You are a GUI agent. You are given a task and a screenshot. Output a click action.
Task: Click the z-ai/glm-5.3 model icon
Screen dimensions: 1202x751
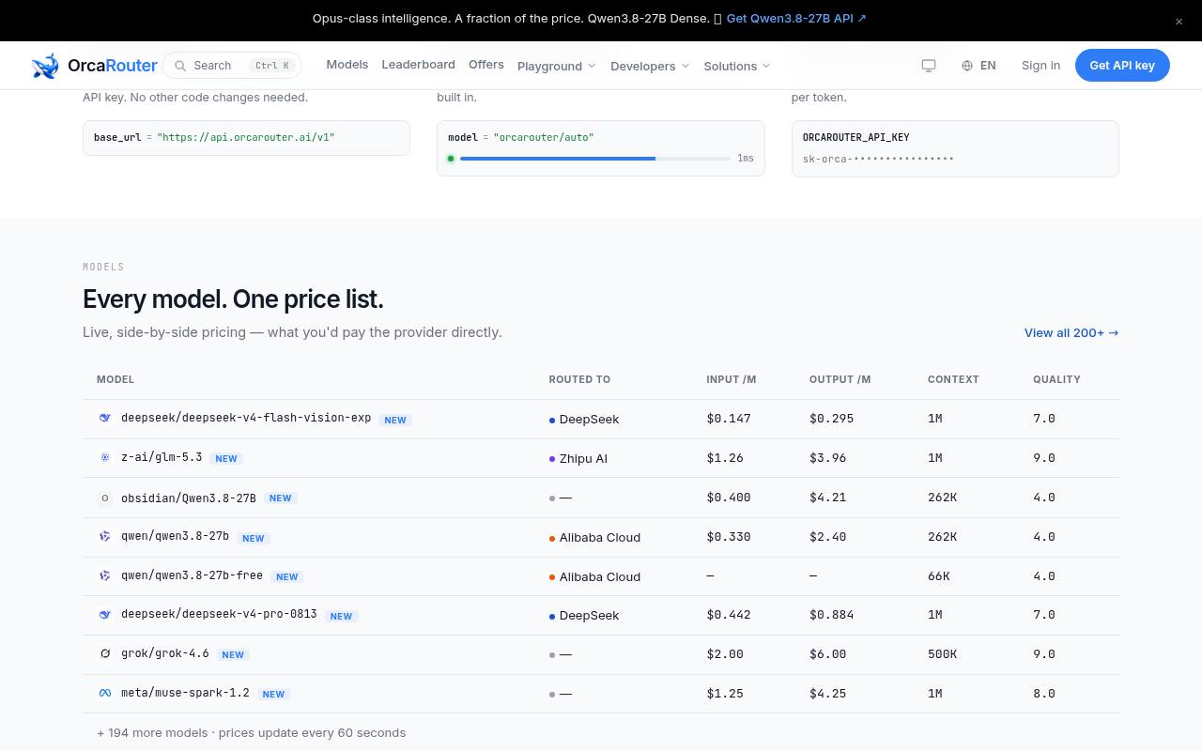[x=105, y=458]
